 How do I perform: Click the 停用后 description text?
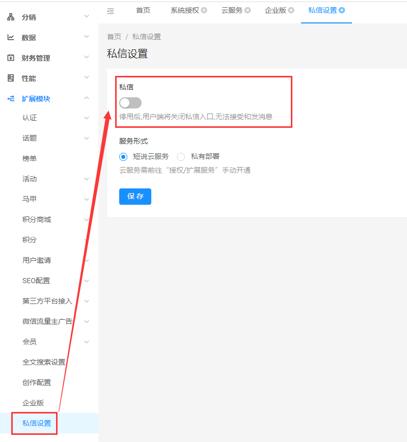click(x=196, y=117)
